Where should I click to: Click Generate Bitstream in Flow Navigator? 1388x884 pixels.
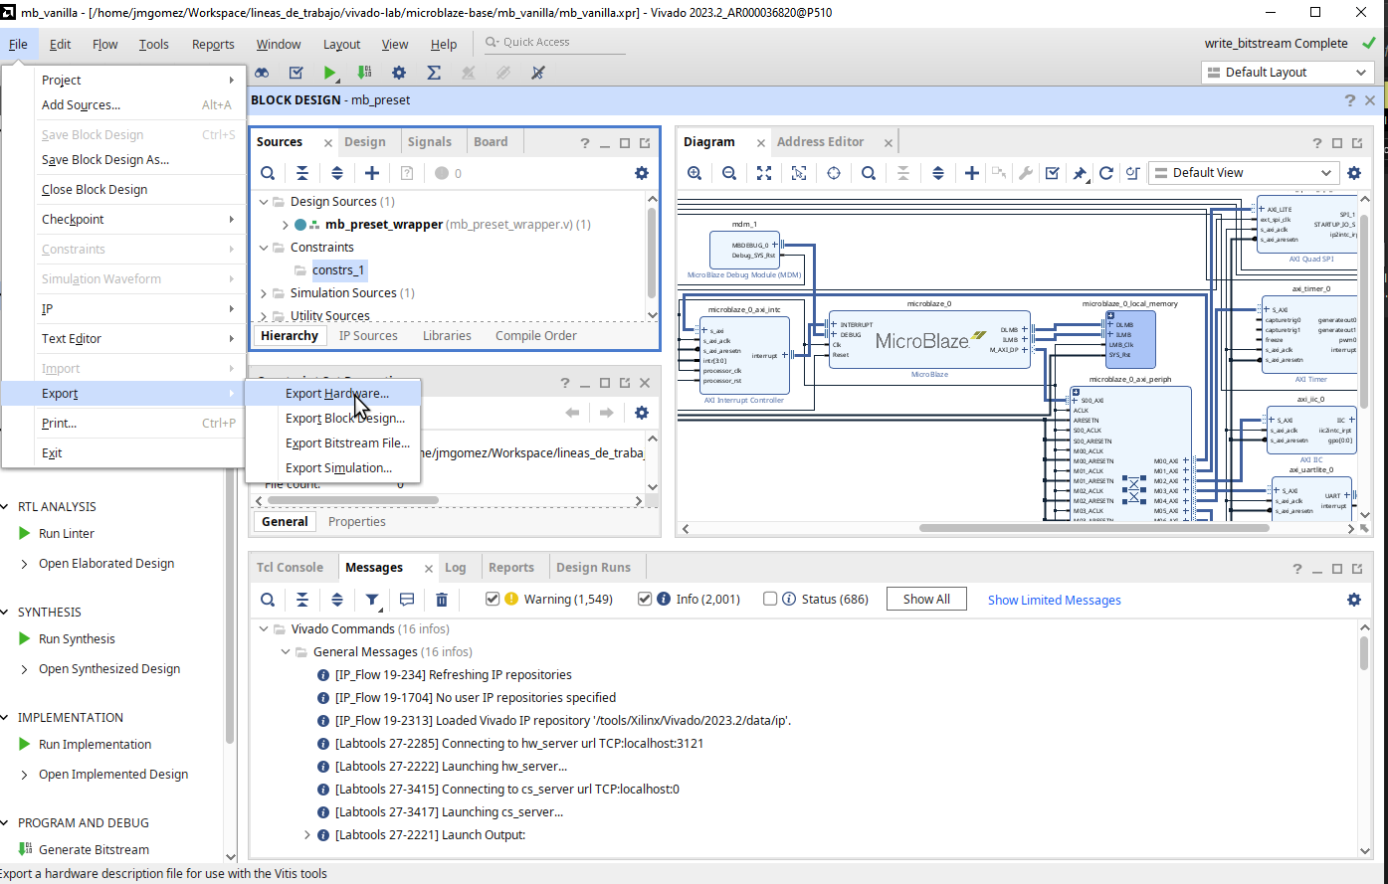94,850
